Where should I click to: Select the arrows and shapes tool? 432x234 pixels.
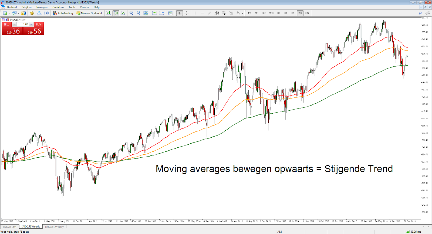tap(238, 13)
